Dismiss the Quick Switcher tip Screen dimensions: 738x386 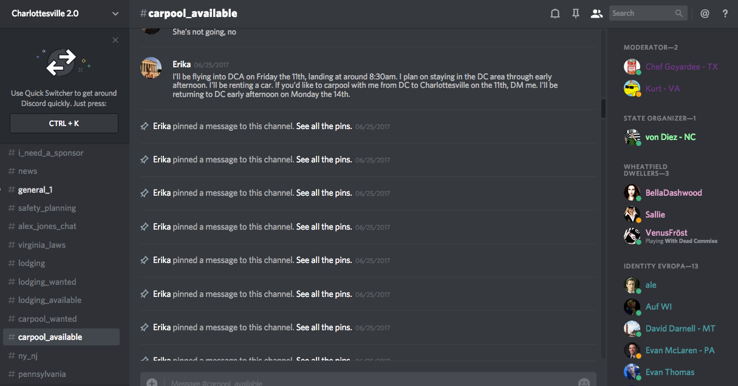115,40
